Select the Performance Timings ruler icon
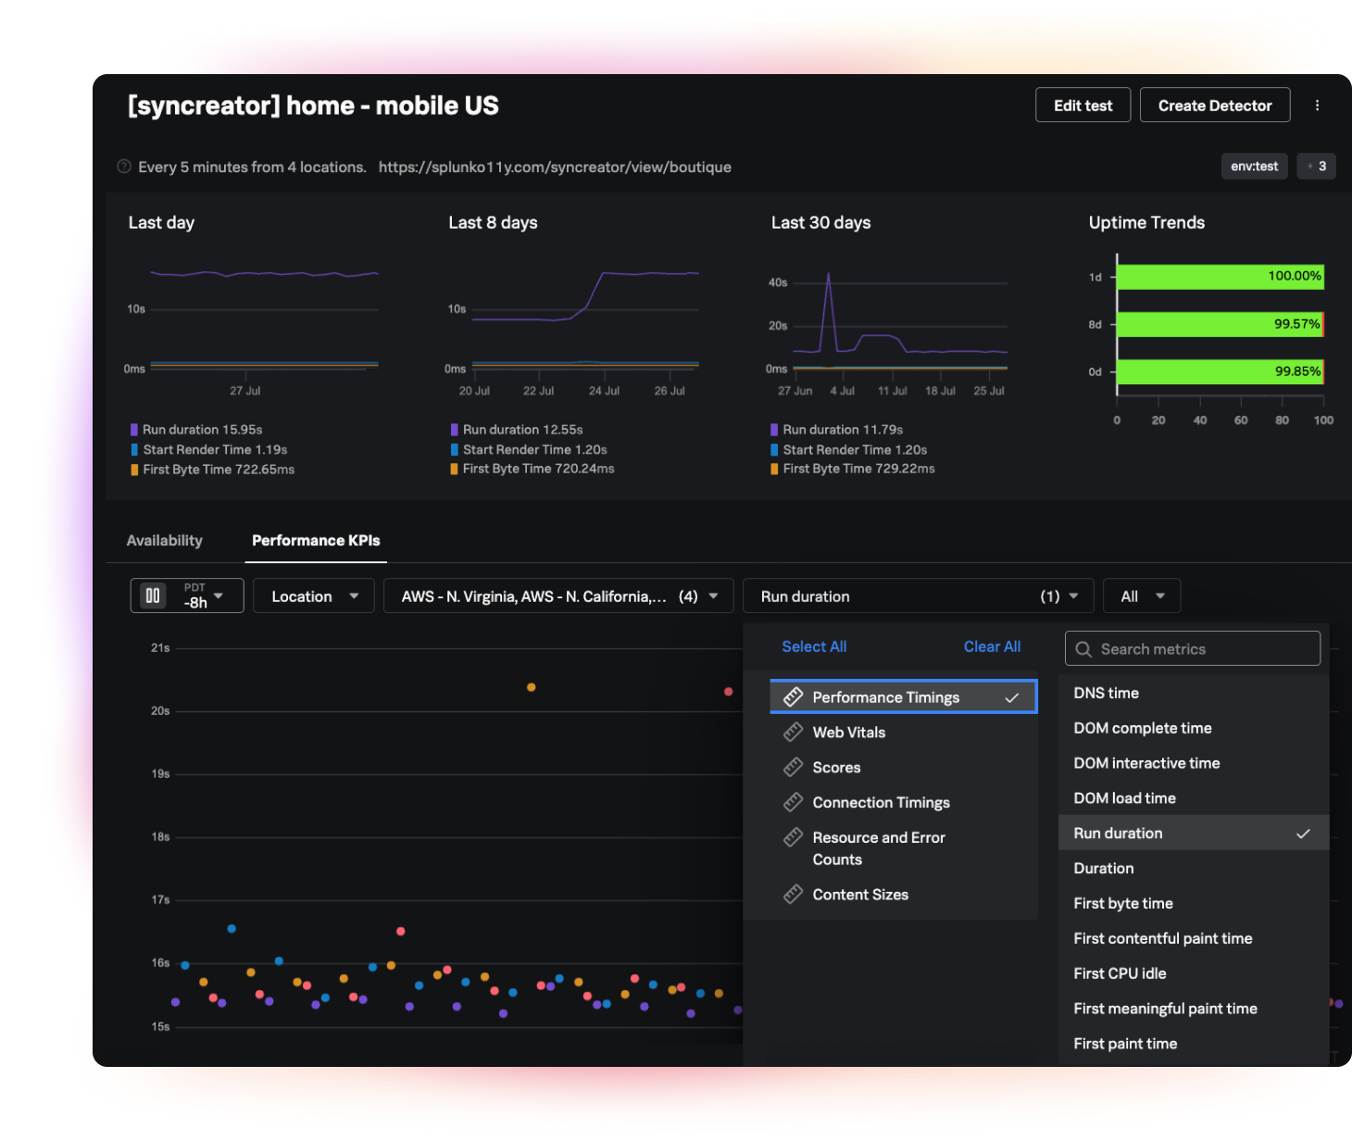Screen dimensions: 1352x1141 click(x=794, y=696)
